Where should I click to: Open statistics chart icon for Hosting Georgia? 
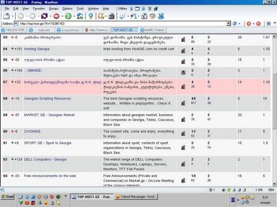tap(183, 51)
